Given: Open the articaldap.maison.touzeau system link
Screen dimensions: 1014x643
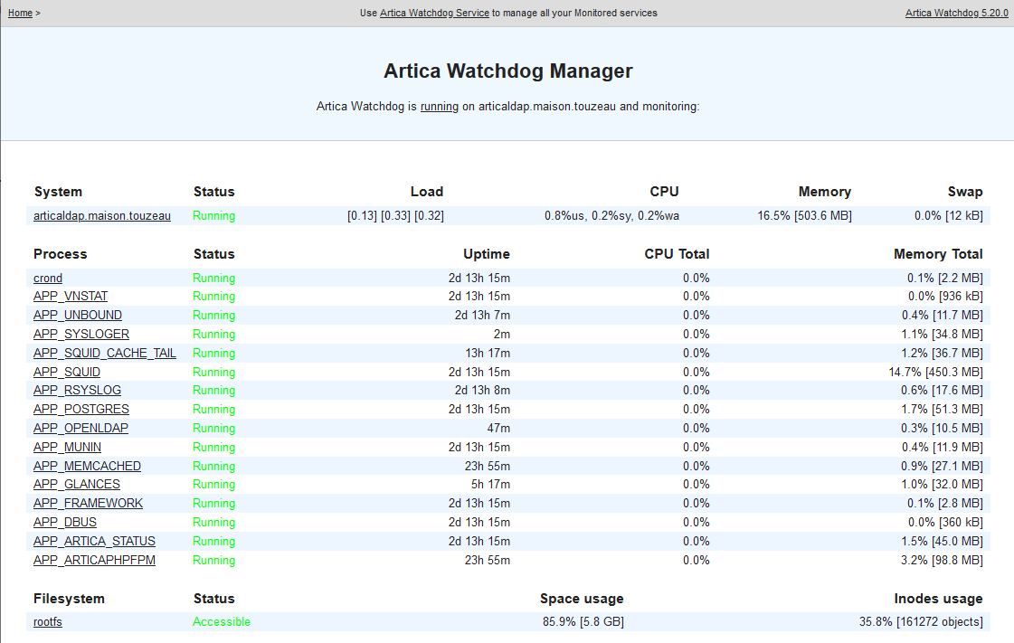Looking at the screenshot, I should pyautogui.click(x=102, y=216).
